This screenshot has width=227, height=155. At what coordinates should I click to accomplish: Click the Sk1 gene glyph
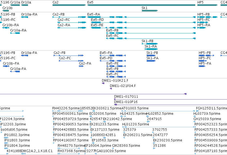tap(150, 11)
